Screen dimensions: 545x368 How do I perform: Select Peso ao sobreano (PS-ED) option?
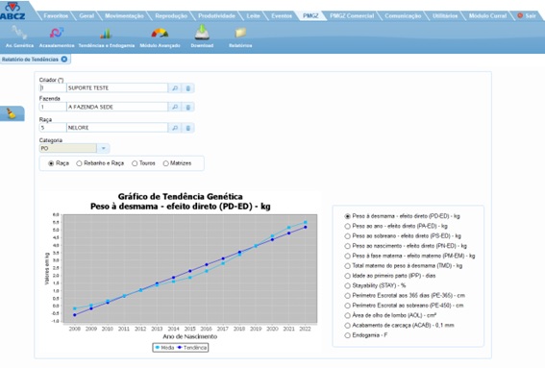[x=347, y=236]
